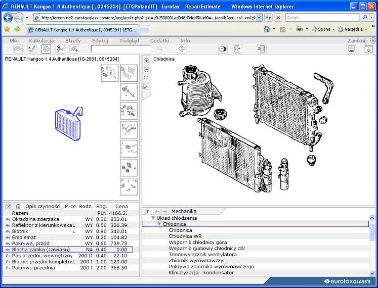
Task: Select Chłodnica WR in parts tree
Action: [x=185, y=236]
